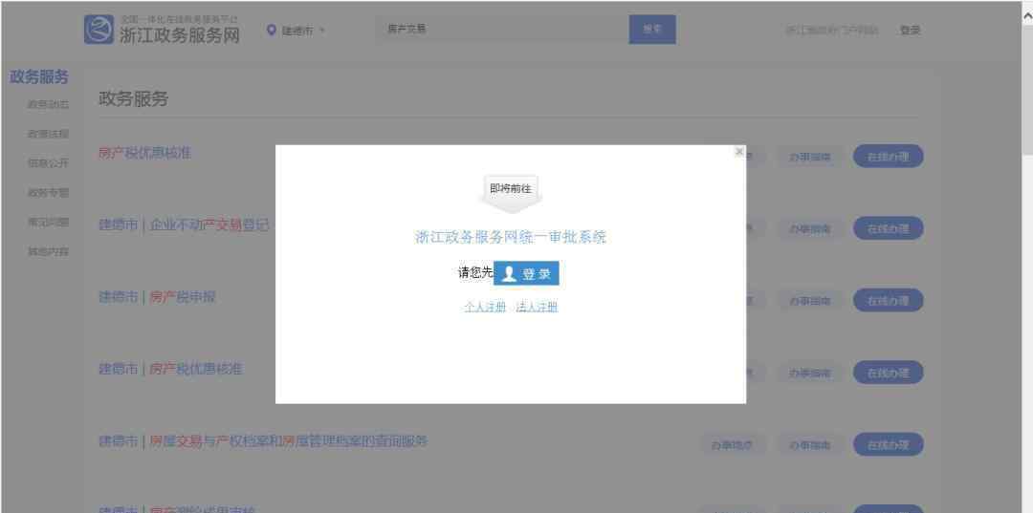Open the 房产税优惠核准 top result link
1033x513 pixels.
[x=144, y=153]
